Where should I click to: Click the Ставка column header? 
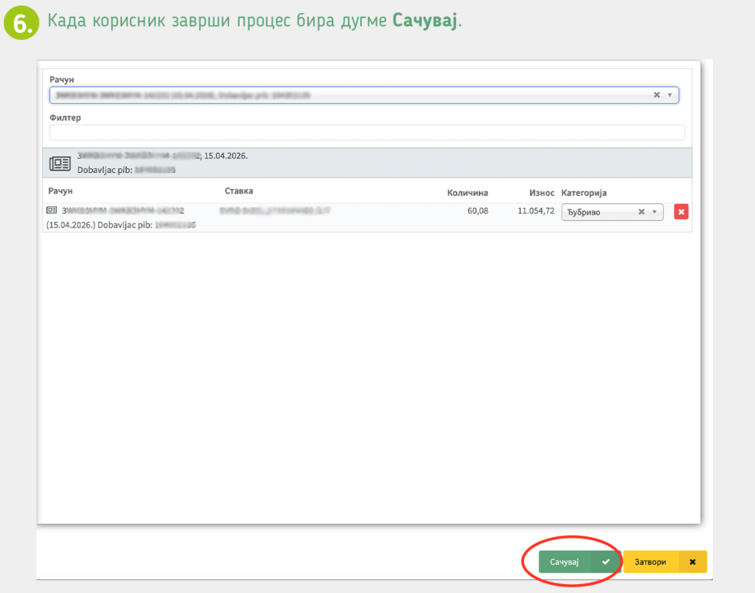tap(239, 191)
